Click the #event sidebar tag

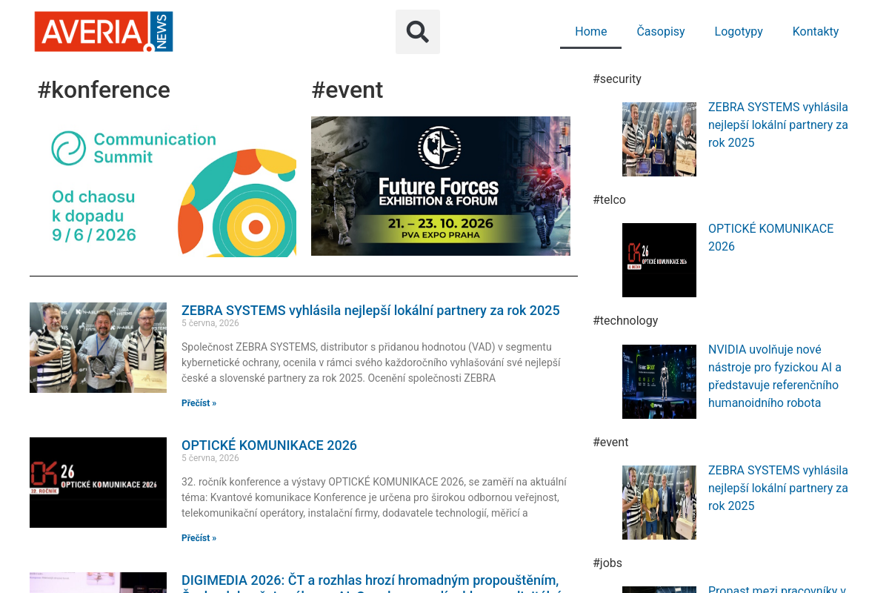tap(610, 442)
